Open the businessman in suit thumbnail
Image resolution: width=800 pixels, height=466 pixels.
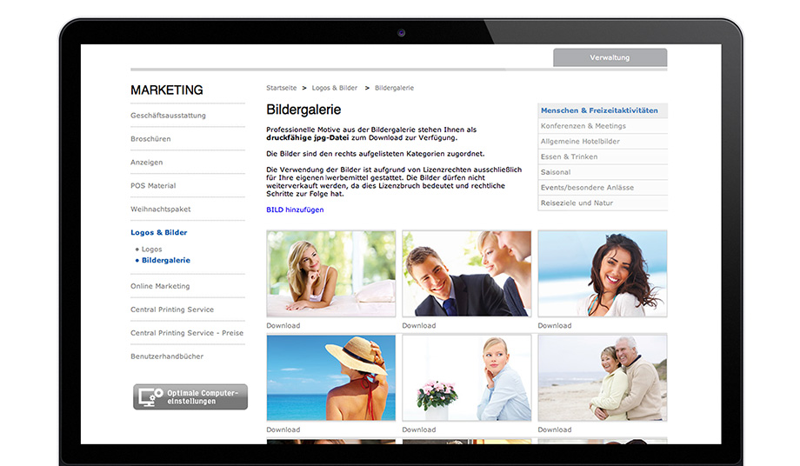tap(466, 274)
